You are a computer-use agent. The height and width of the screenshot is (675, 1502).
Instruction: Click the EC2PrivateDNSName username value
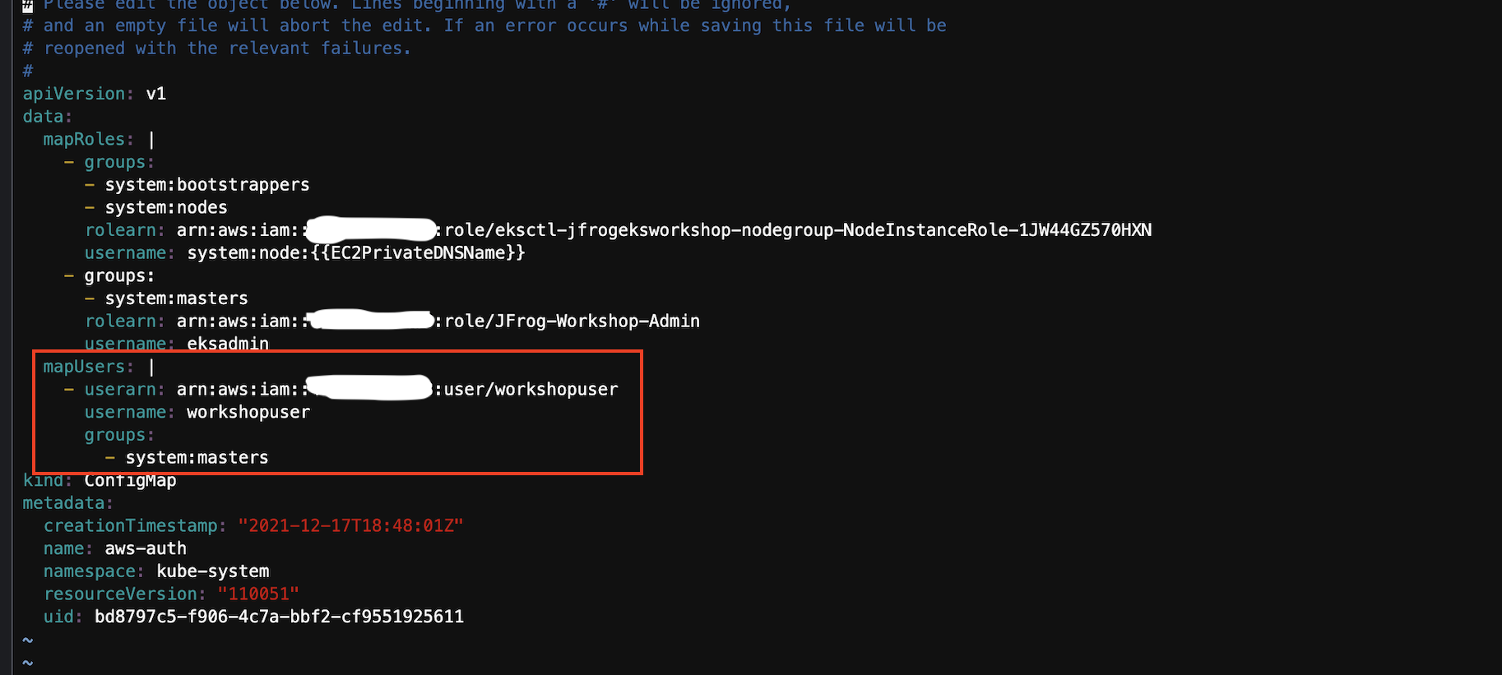click(356, 253)
